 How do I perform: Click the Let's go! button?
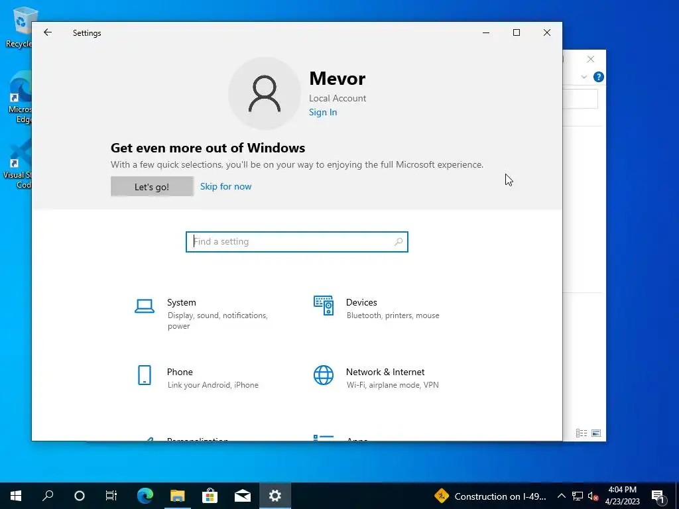pos(152,186)
